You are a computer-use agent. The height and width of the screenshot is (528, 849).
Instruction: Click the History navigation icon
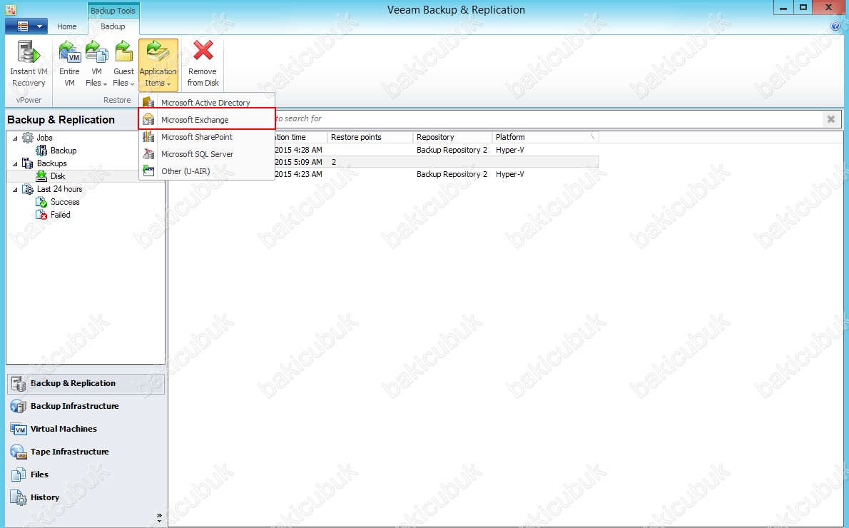[x=19, y=497]
